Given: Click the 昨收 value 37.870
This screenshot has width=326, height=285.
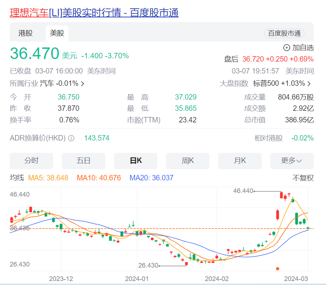Looking at the screenshot, I should (x=68, y=108).
